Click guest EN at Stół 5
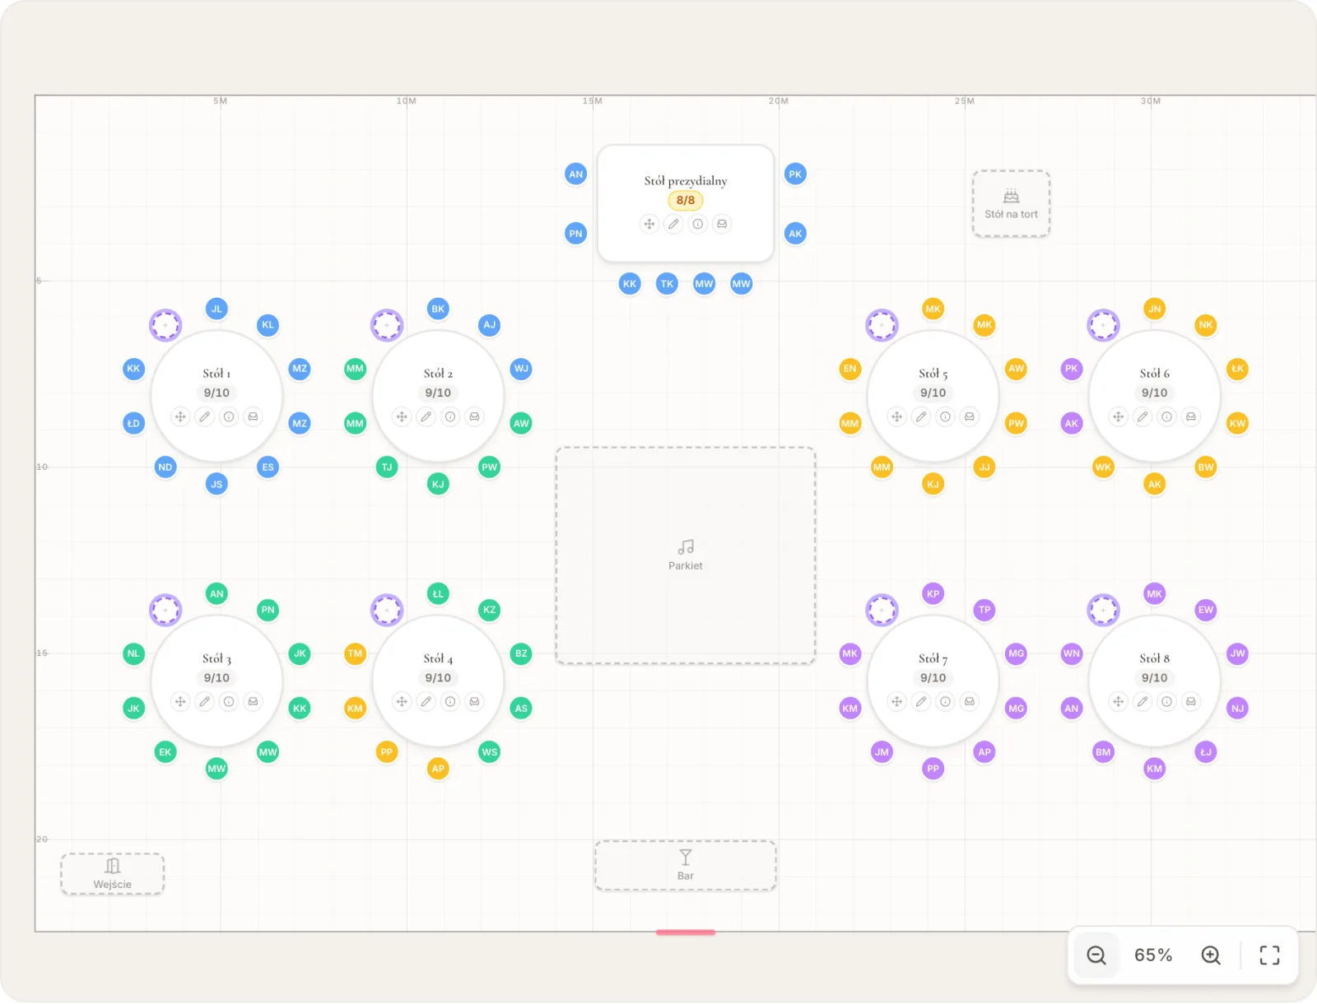This screenshot has width=1317, height=1004. point(849,369)
